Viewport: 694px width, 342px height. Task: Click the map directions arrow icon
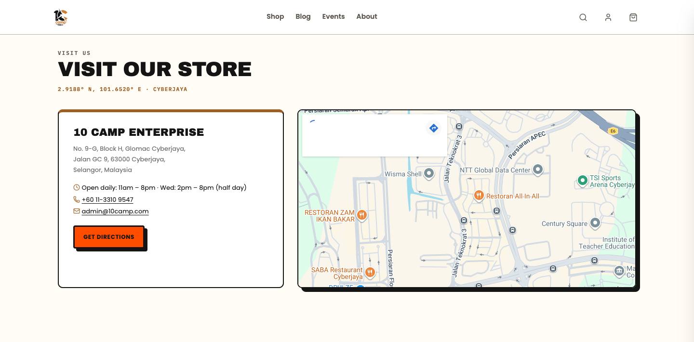point(434,128)
